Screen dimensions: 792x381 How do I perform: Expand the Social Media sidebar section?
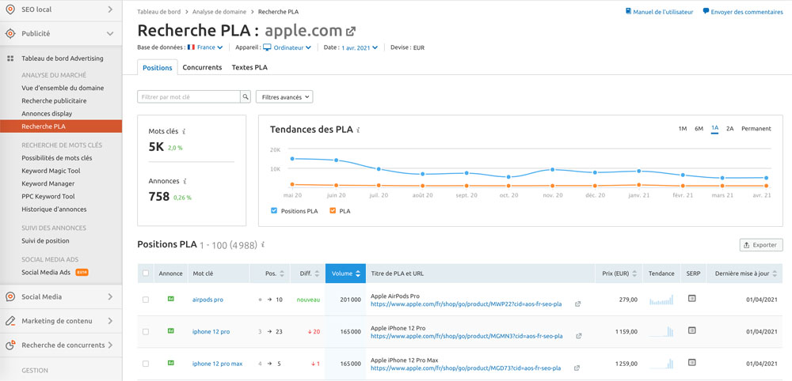110,297
